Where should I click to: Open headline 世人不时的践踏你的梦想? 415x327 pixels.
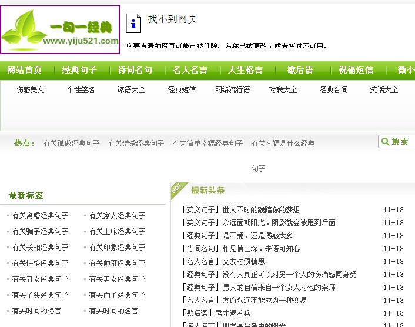click(x=261, y=210)
